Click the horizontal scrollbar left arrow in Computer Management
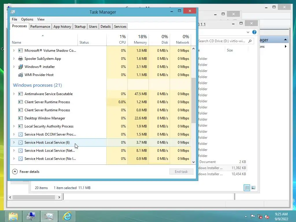Image resolution: width=296 pixels, height=222 pixels. pos(10,197)
